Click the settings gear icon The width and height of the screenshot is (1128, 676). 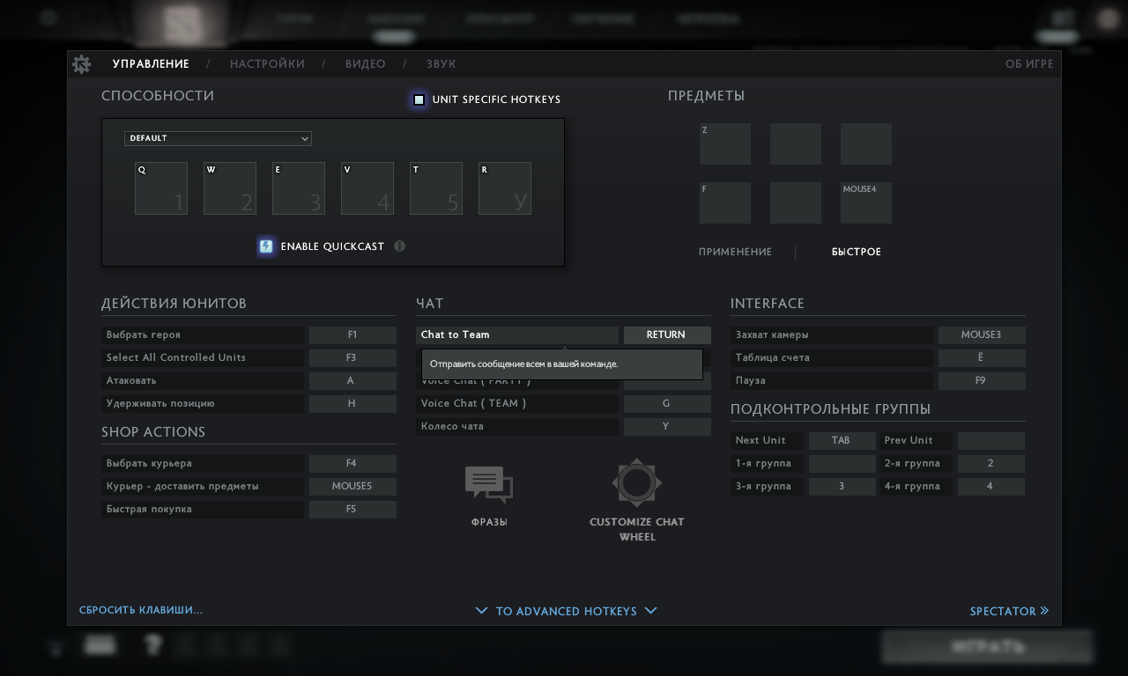coord(82,64)
